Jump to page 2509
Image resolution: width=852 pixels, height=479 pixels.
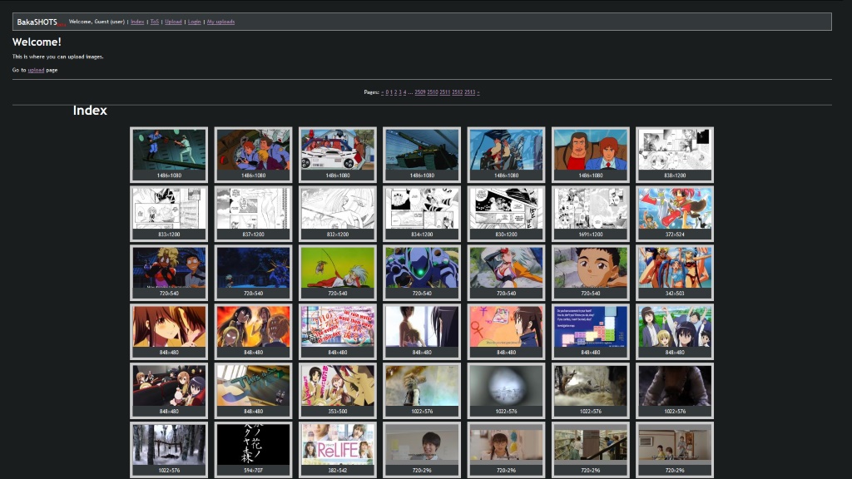(x=420, y=92)
